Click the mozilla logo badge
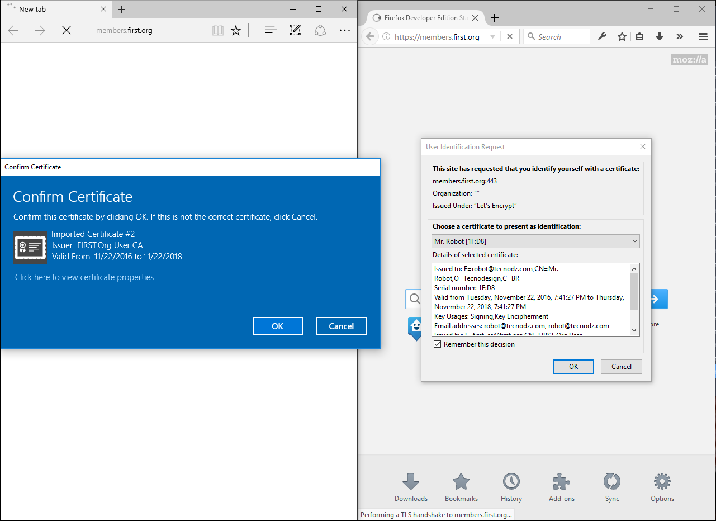 click(x=689, y=60)
